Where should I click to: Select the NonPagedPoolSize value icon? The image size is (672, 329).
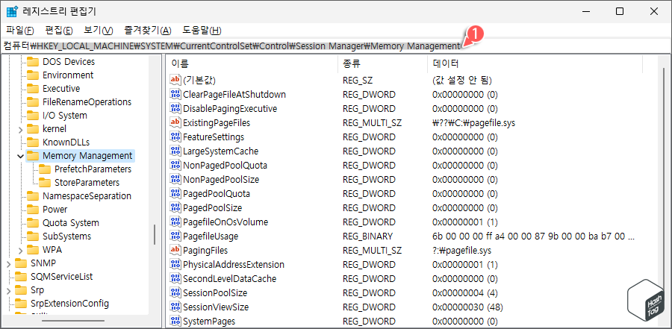click(175, 179)
